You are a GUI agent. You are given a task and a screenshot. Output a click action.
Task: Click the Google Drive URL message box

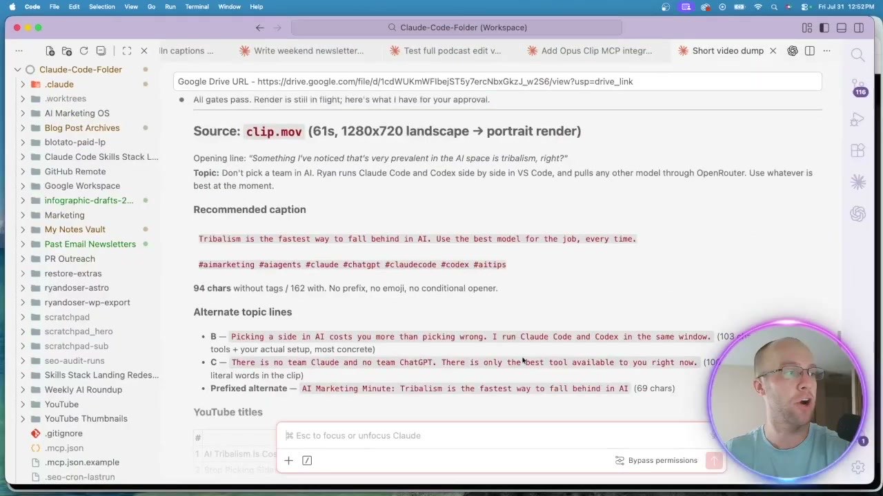coord(497,81)
